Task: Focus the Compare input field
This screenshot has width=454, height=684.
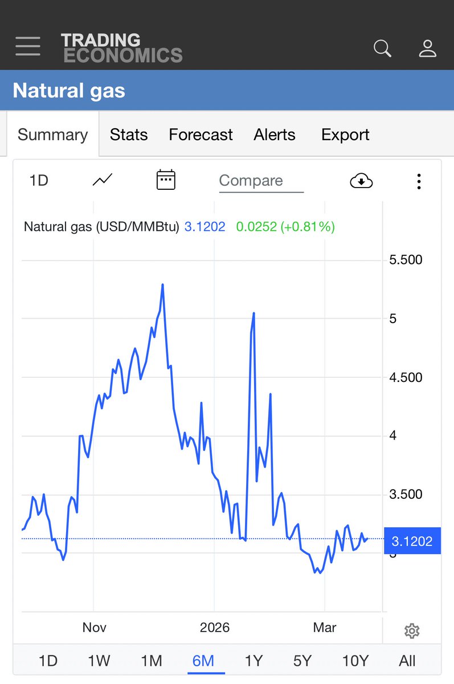Action: [x=261, y=181]
